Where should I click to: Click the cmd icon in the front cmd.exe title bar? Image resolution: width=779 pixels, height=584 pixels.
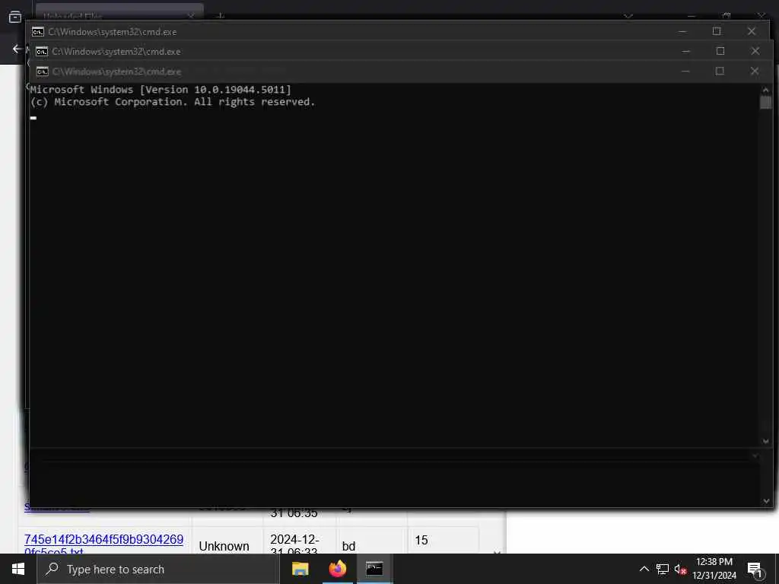43,71
